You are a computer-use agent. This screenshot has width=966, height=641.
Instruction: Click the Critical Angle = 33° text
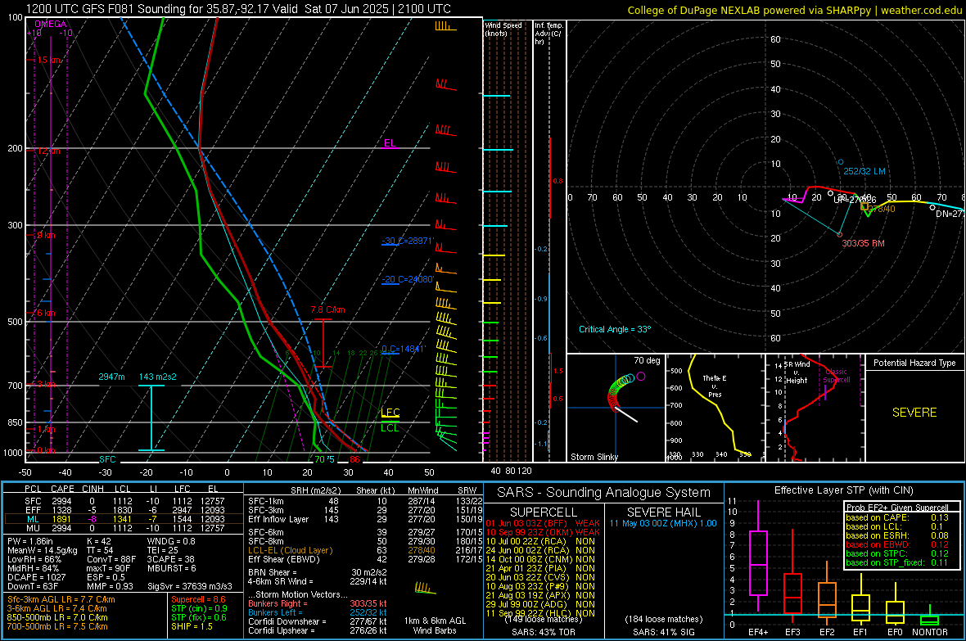[615, 329]
